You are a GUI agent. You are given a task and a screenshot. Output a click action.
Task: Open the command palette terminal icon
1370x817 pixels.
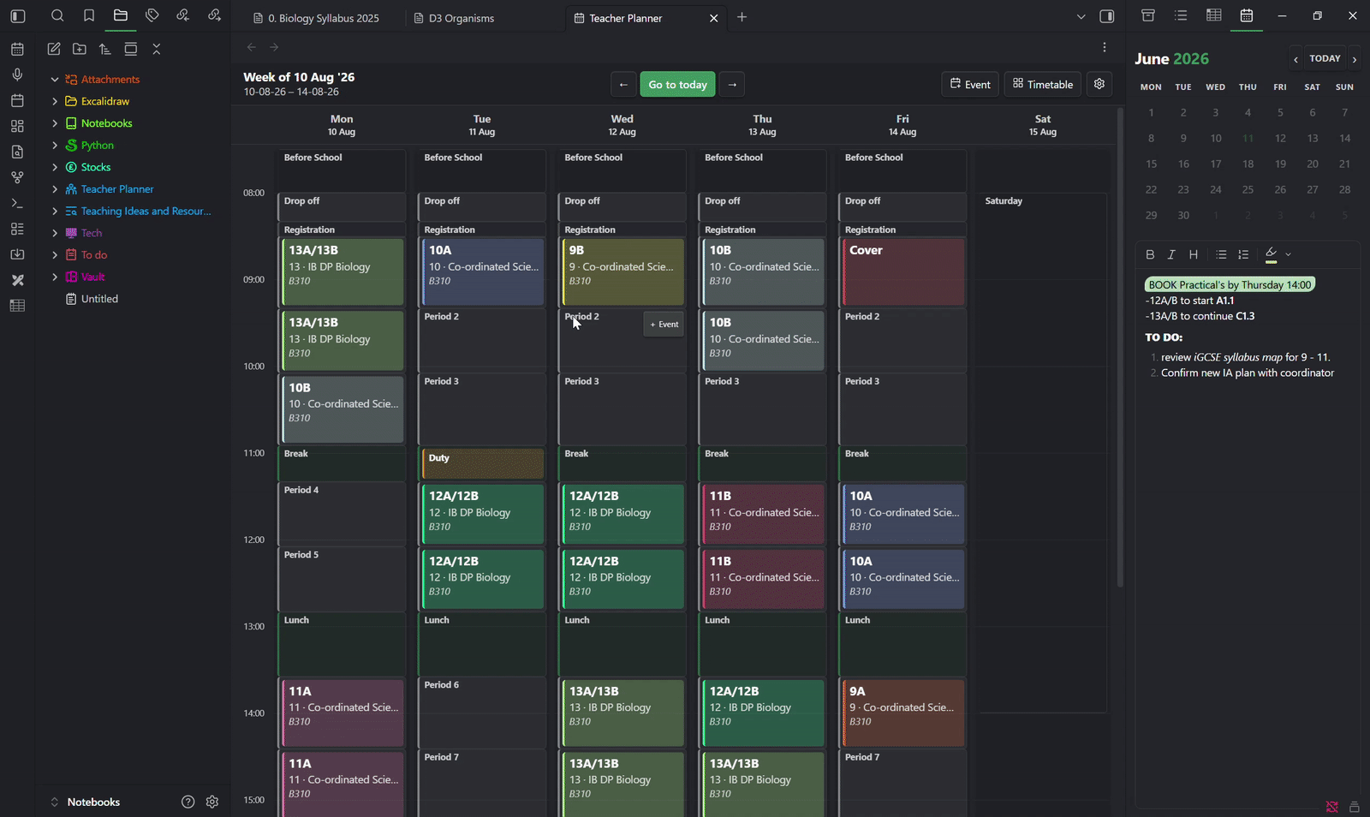[17, 203]
